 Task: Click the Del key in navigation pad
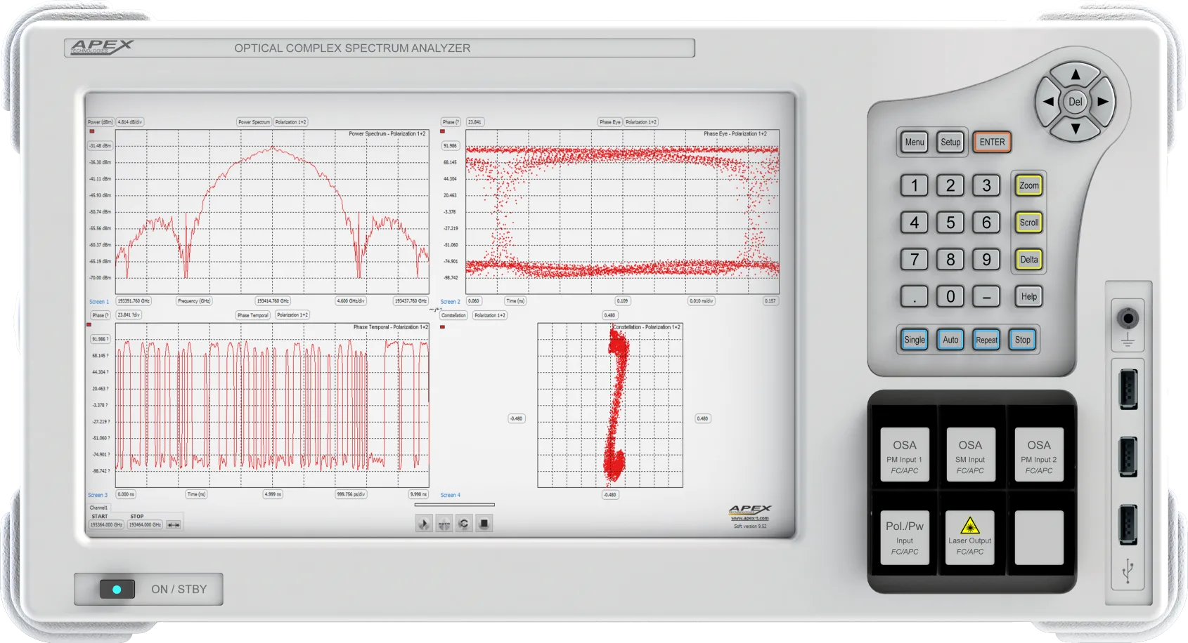pos(1076,102)
